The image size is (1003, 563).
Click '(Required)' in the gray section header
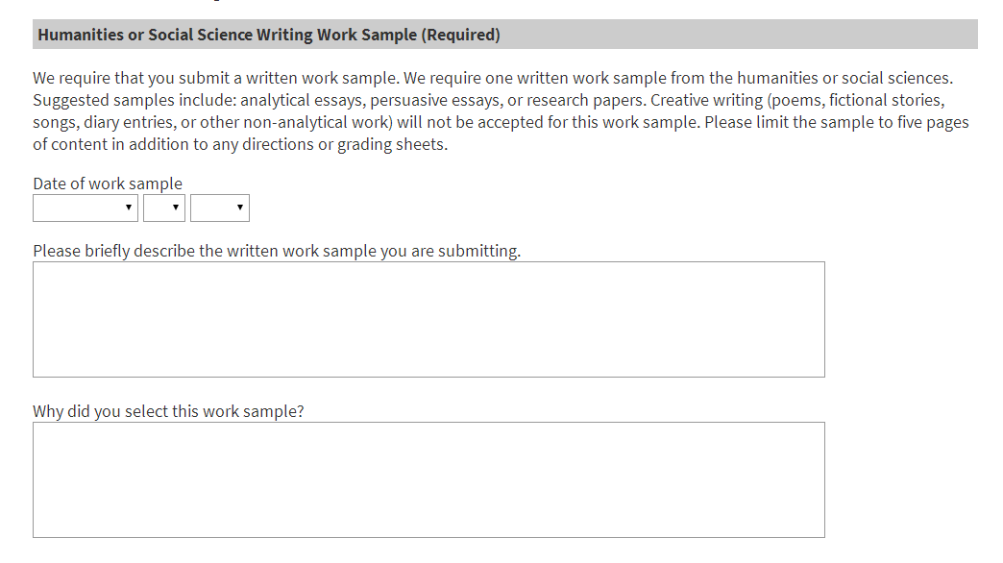point(461,36)
